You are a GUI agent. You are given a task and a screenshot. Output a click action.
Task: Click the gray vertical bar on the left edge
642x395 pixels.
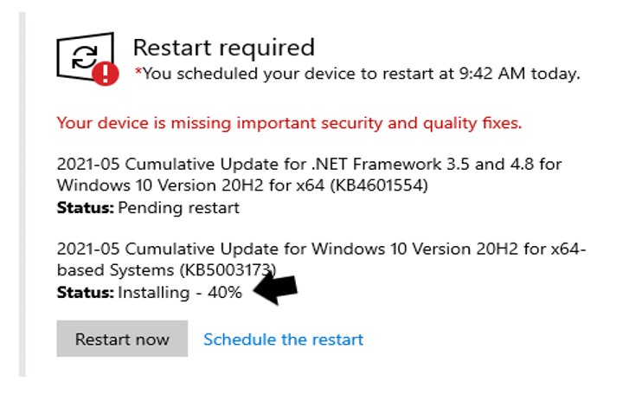[x=22, y=191]
